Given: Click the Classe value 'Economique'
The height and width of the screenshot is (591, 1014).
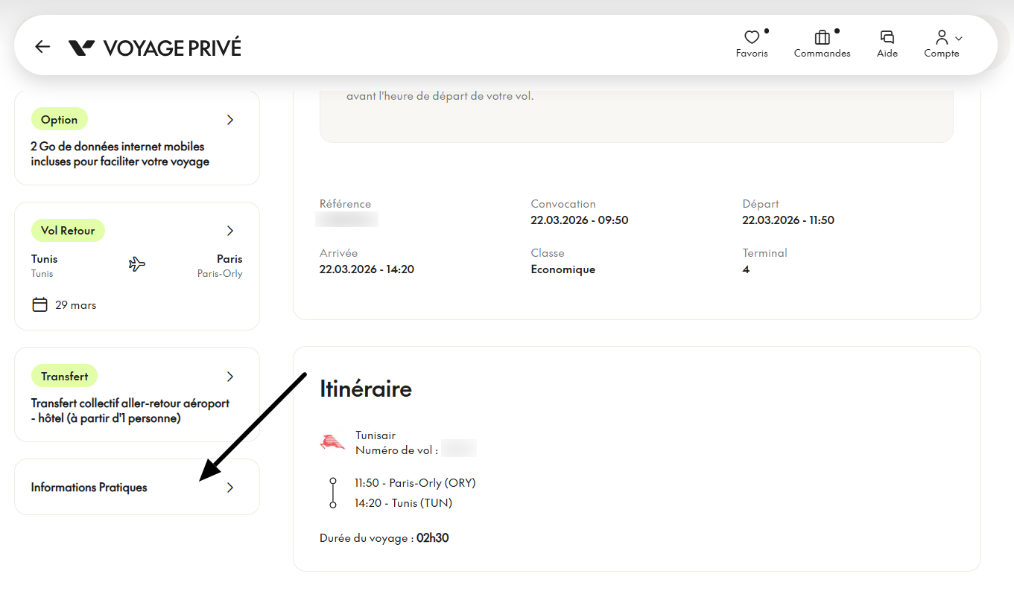Looking at the screenshot, I should coord(563,269).
